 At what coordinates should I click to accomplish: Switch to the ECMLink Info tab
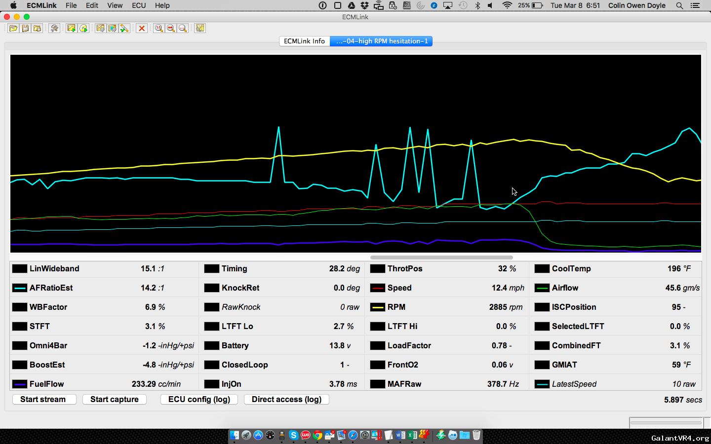[304, 41]
